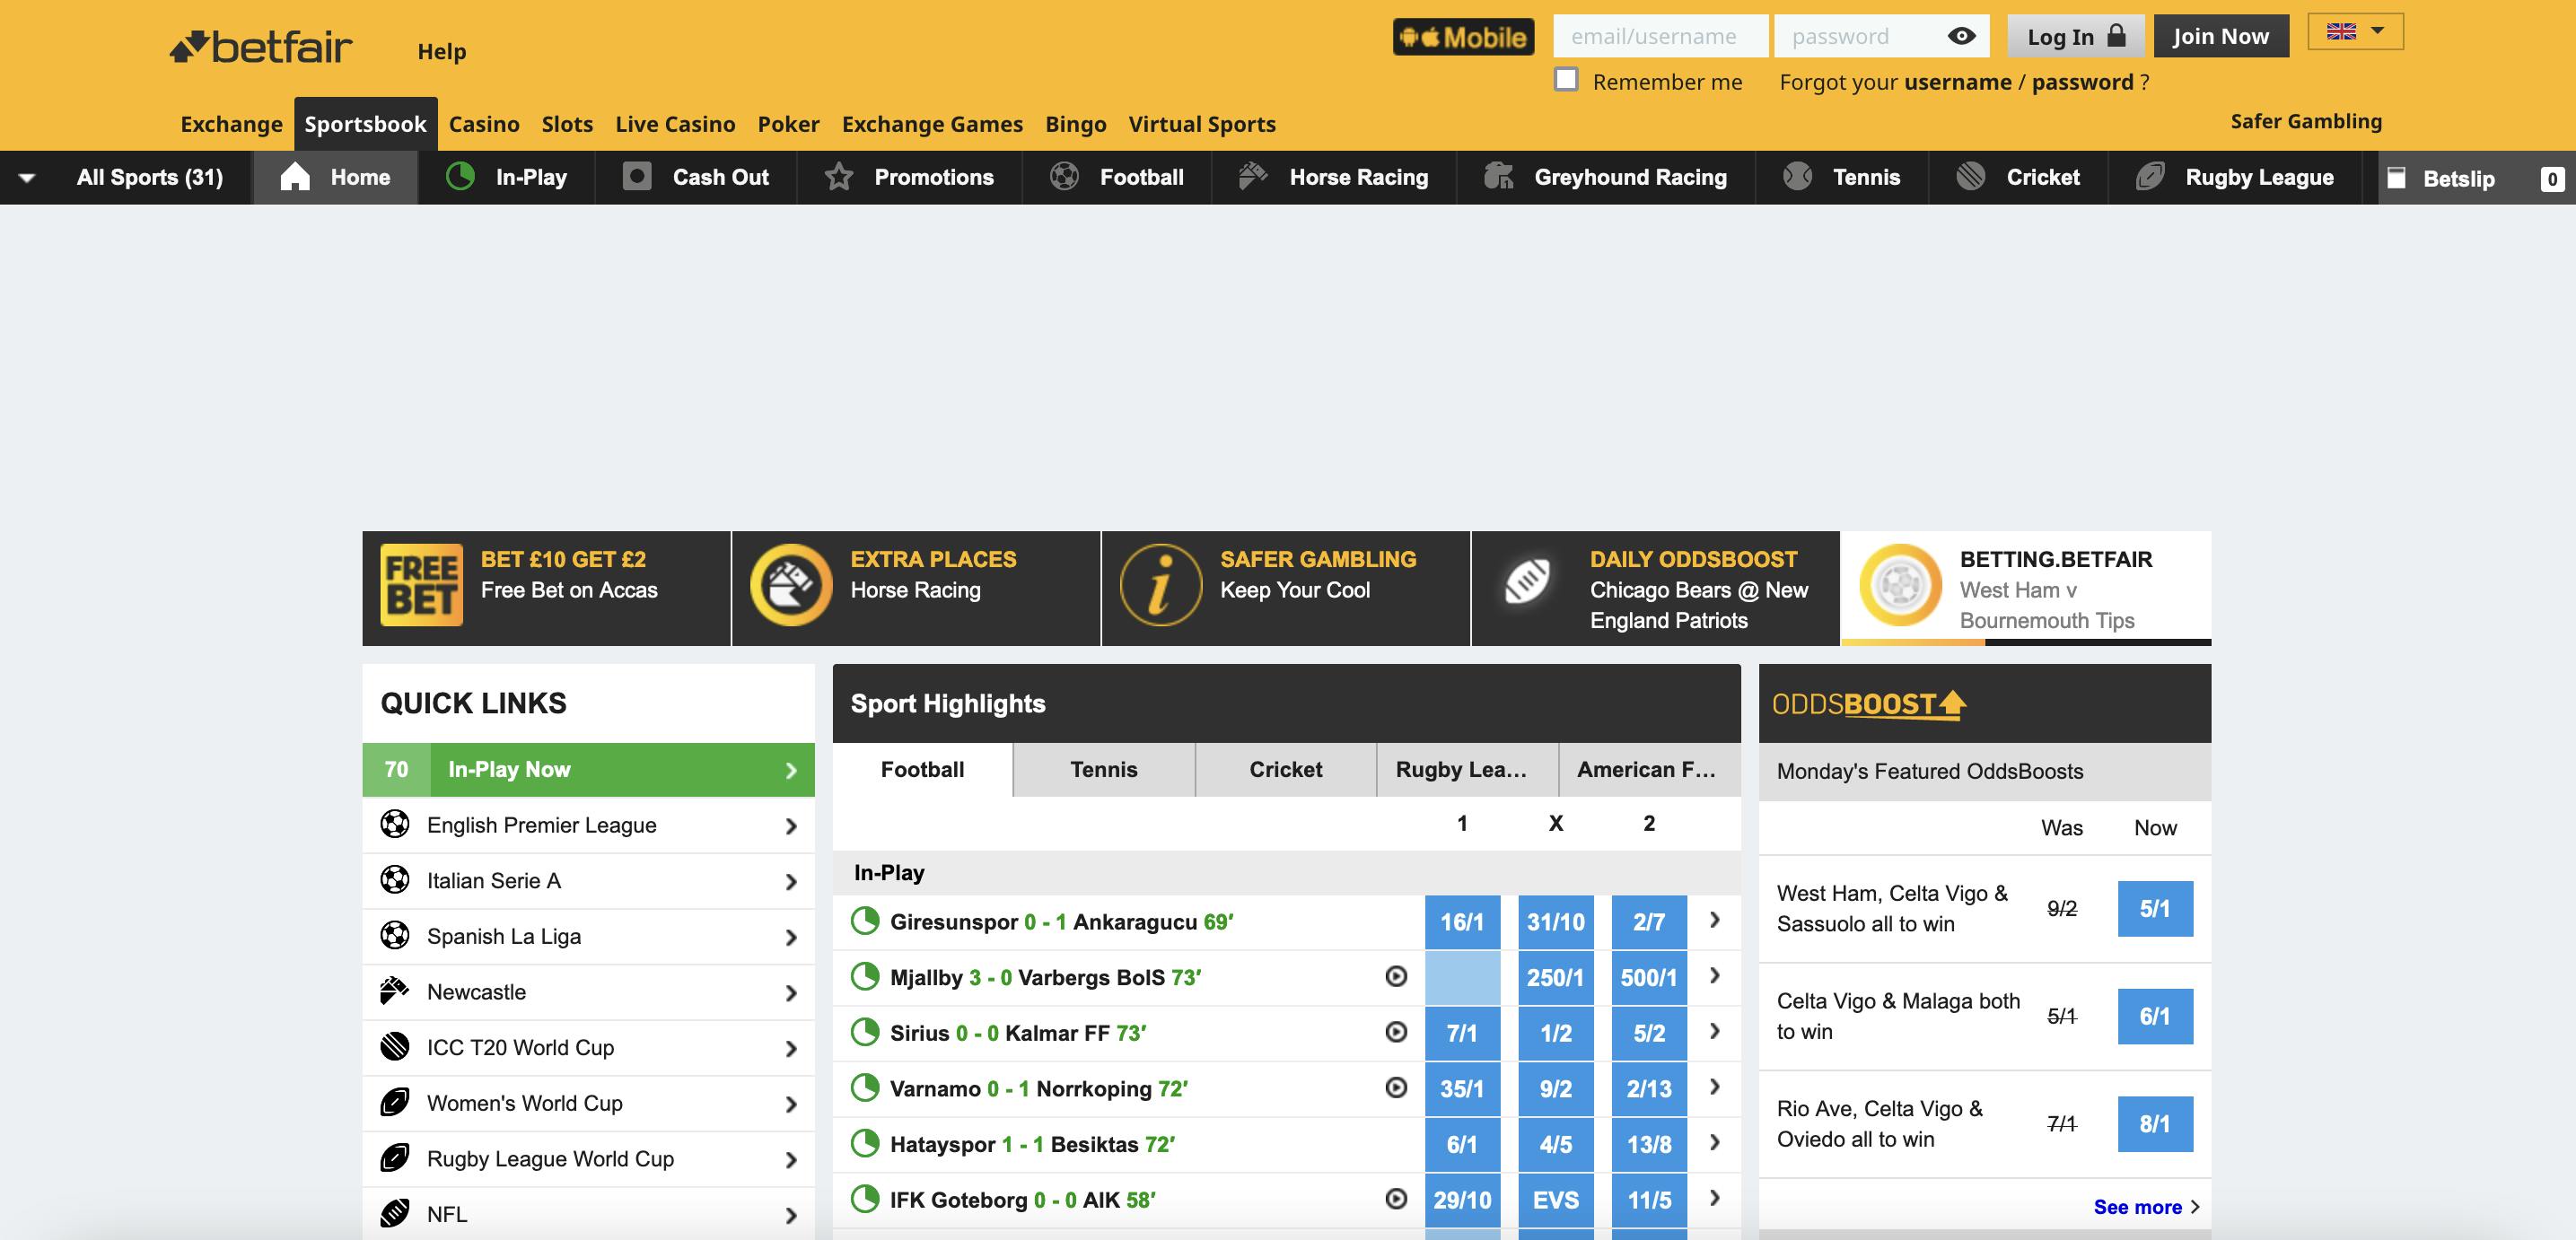
Task: Click the Tennis ball icon
Action: 1797,176
